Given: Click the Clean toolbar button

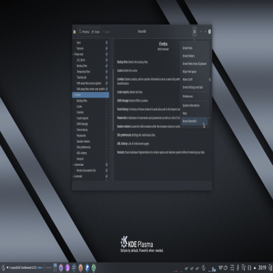Looking at the screenshot, I should pyautogui.click(x=96, y=32).
